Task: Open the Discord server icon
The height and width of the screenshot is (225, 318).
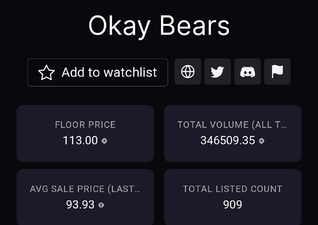Action: 248,72
